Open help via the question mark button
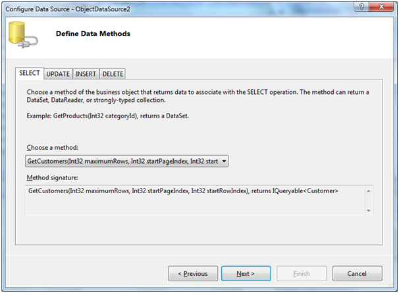This screenshot has width=399, height=293. click(x=361, y=7)
